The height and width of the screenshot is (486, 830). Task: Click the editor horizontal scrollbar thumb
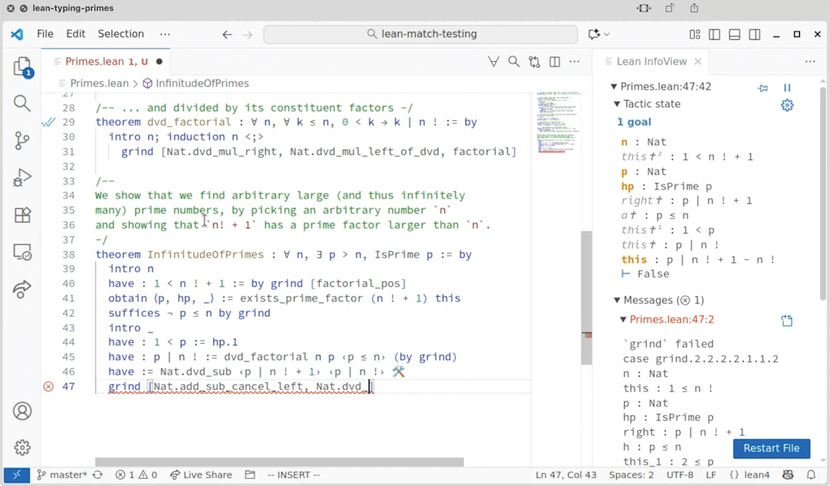click(x=279, y=462)
